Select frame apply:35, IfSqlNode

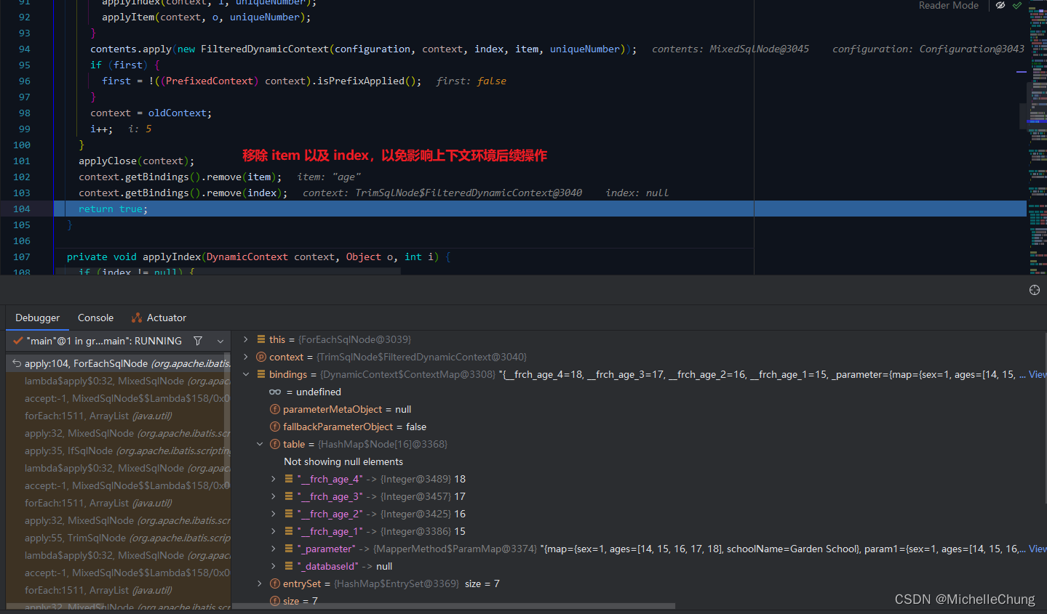pos(119,451)
